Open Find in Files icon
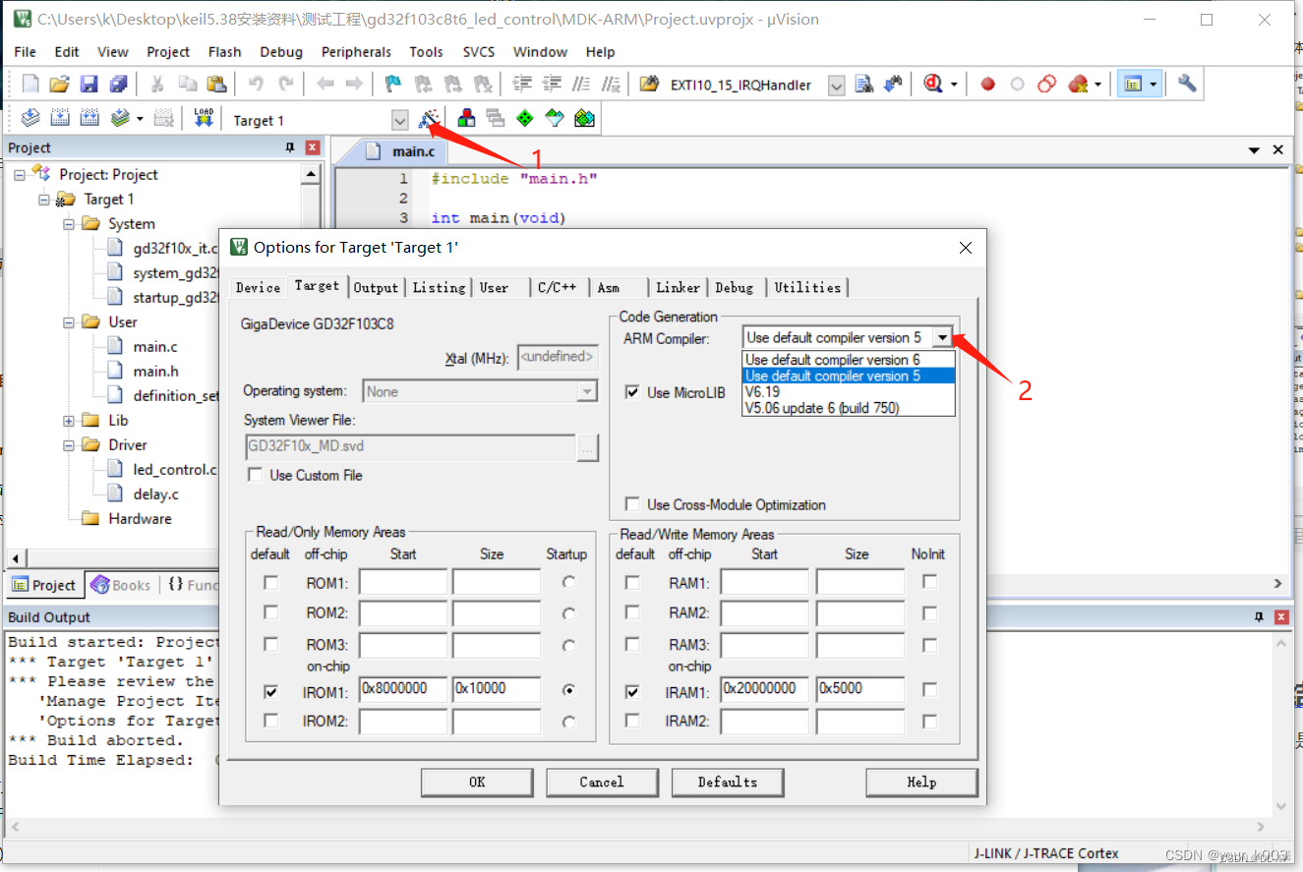This screenshot has height=872, width=1303. (649, 85)
